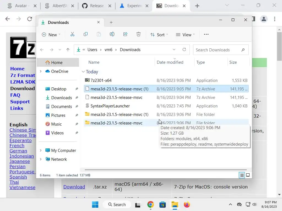The image size is (282, 211).
Task: Click the search magnifier icon in Explorer
Action: point(243,50)
